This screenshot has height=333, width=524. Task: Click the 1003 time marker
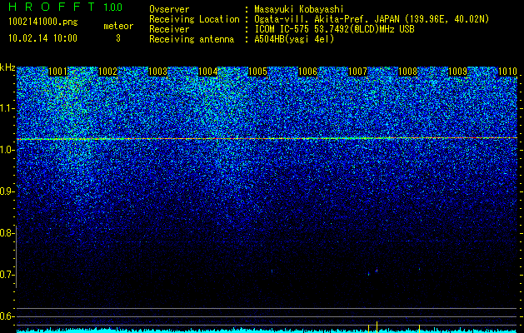click(x=157, y=72)
